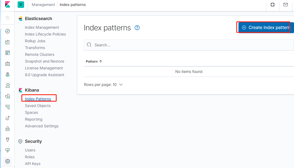This screenshot has width=294, height=168.
Task: Select Saved Objects in Kibana section
Action: [38, 106]
